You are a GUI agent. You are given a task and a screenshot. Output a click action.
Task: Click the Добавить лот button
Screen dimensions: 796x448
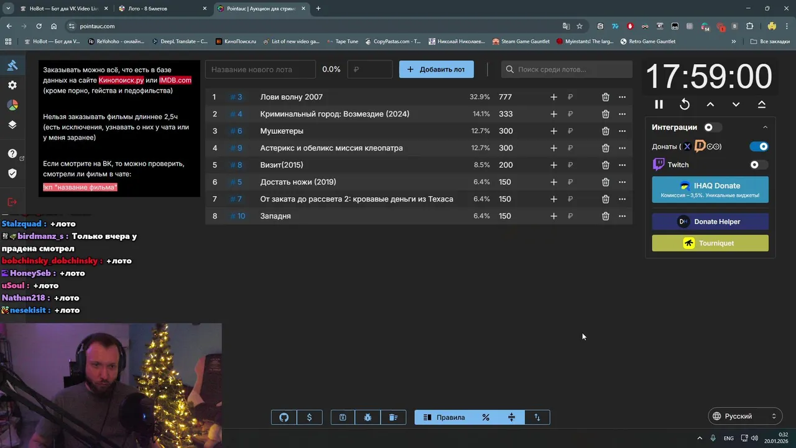tap(437, 70)
